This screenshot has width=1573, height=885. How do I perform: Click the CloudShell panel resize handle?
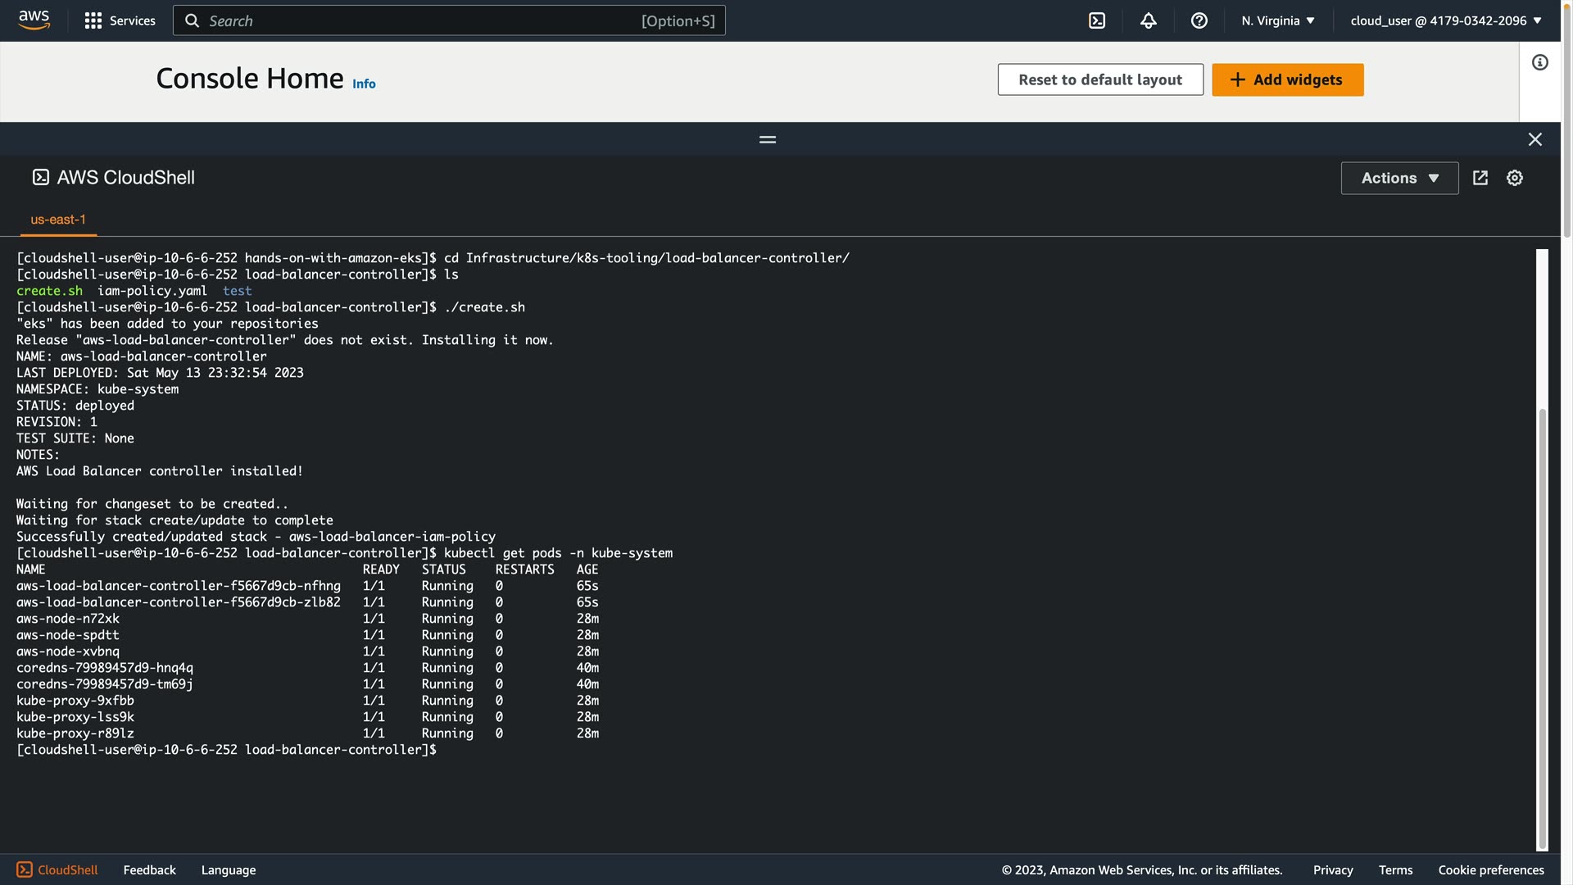[767, 139]
